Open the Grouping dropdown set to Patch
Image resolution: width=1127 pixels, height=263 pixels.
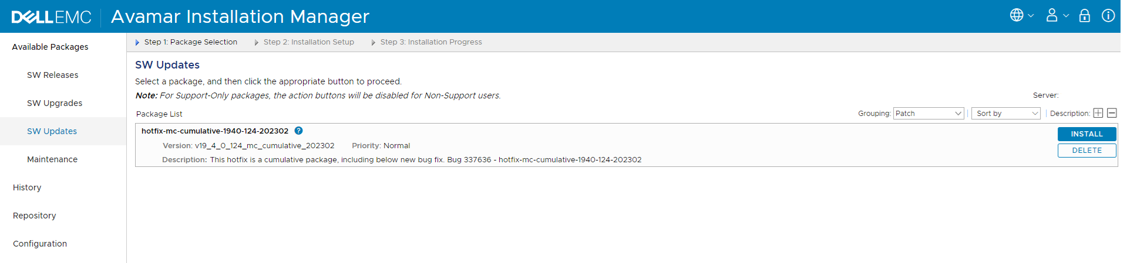click(x=928, y=114)
